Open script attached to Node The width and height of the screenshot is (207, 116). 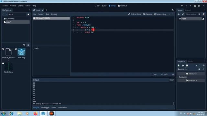(x=203, y=19)
